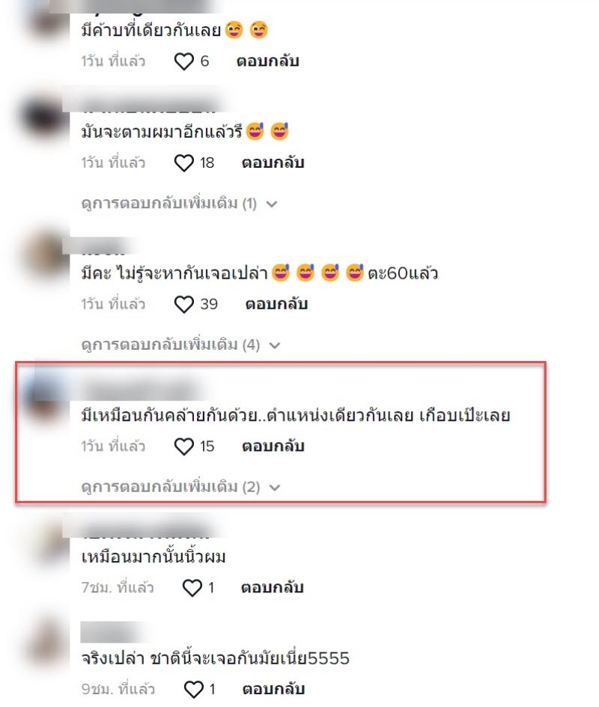
Task: Reply to the comment with 6 likes
Action: pos(268,61)
